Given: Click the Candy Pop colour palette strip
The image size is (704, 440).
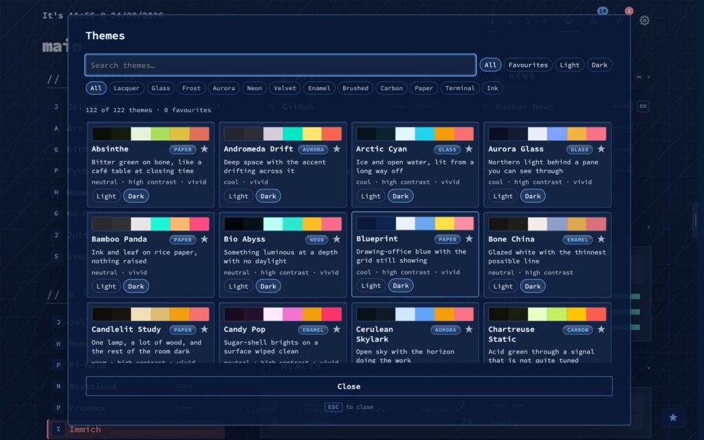Looking at the screenshot, I should pyautogui.click(x=283, y=314).
